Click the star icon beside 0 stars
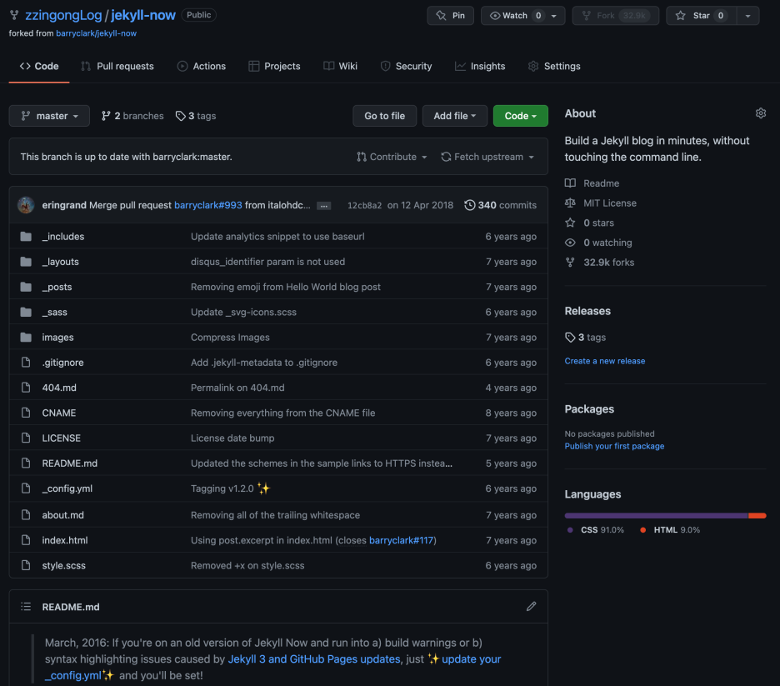Image resolution: width=780 pixels, height=686 pixels. coord(570,223)
